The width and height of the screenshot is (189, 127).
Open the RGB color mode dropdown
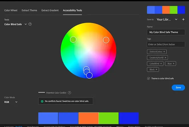(x=16, y=102)
